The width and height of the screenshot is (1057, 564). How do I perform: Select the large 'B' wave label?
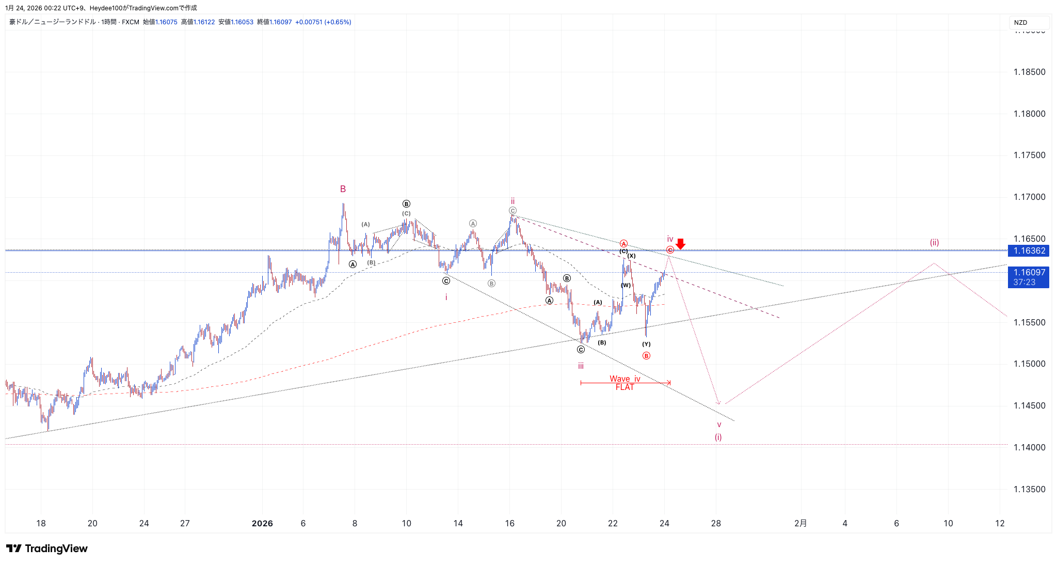pyautogui.click(x=343, y=189)
